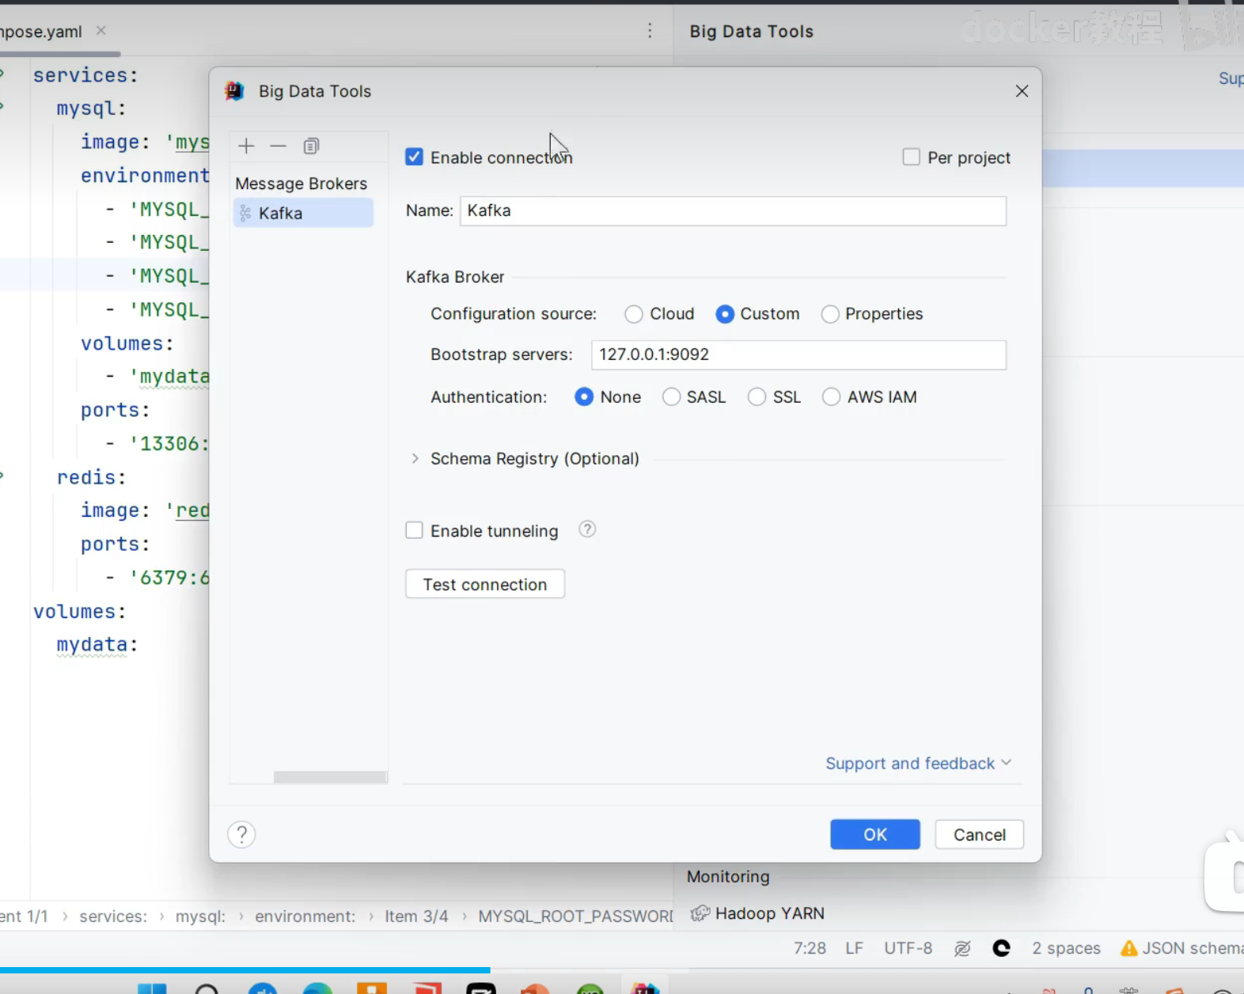
Task: Open dialog help button at bottom left
Action: coord(241,834)
